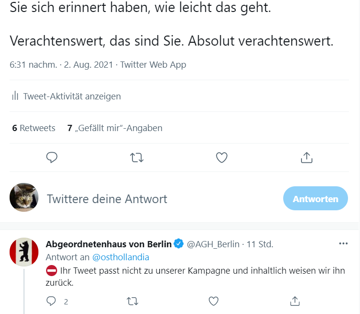
Task: Like the Abgeordnetenhaus von Berlin reply
Action: coord(214,301)
